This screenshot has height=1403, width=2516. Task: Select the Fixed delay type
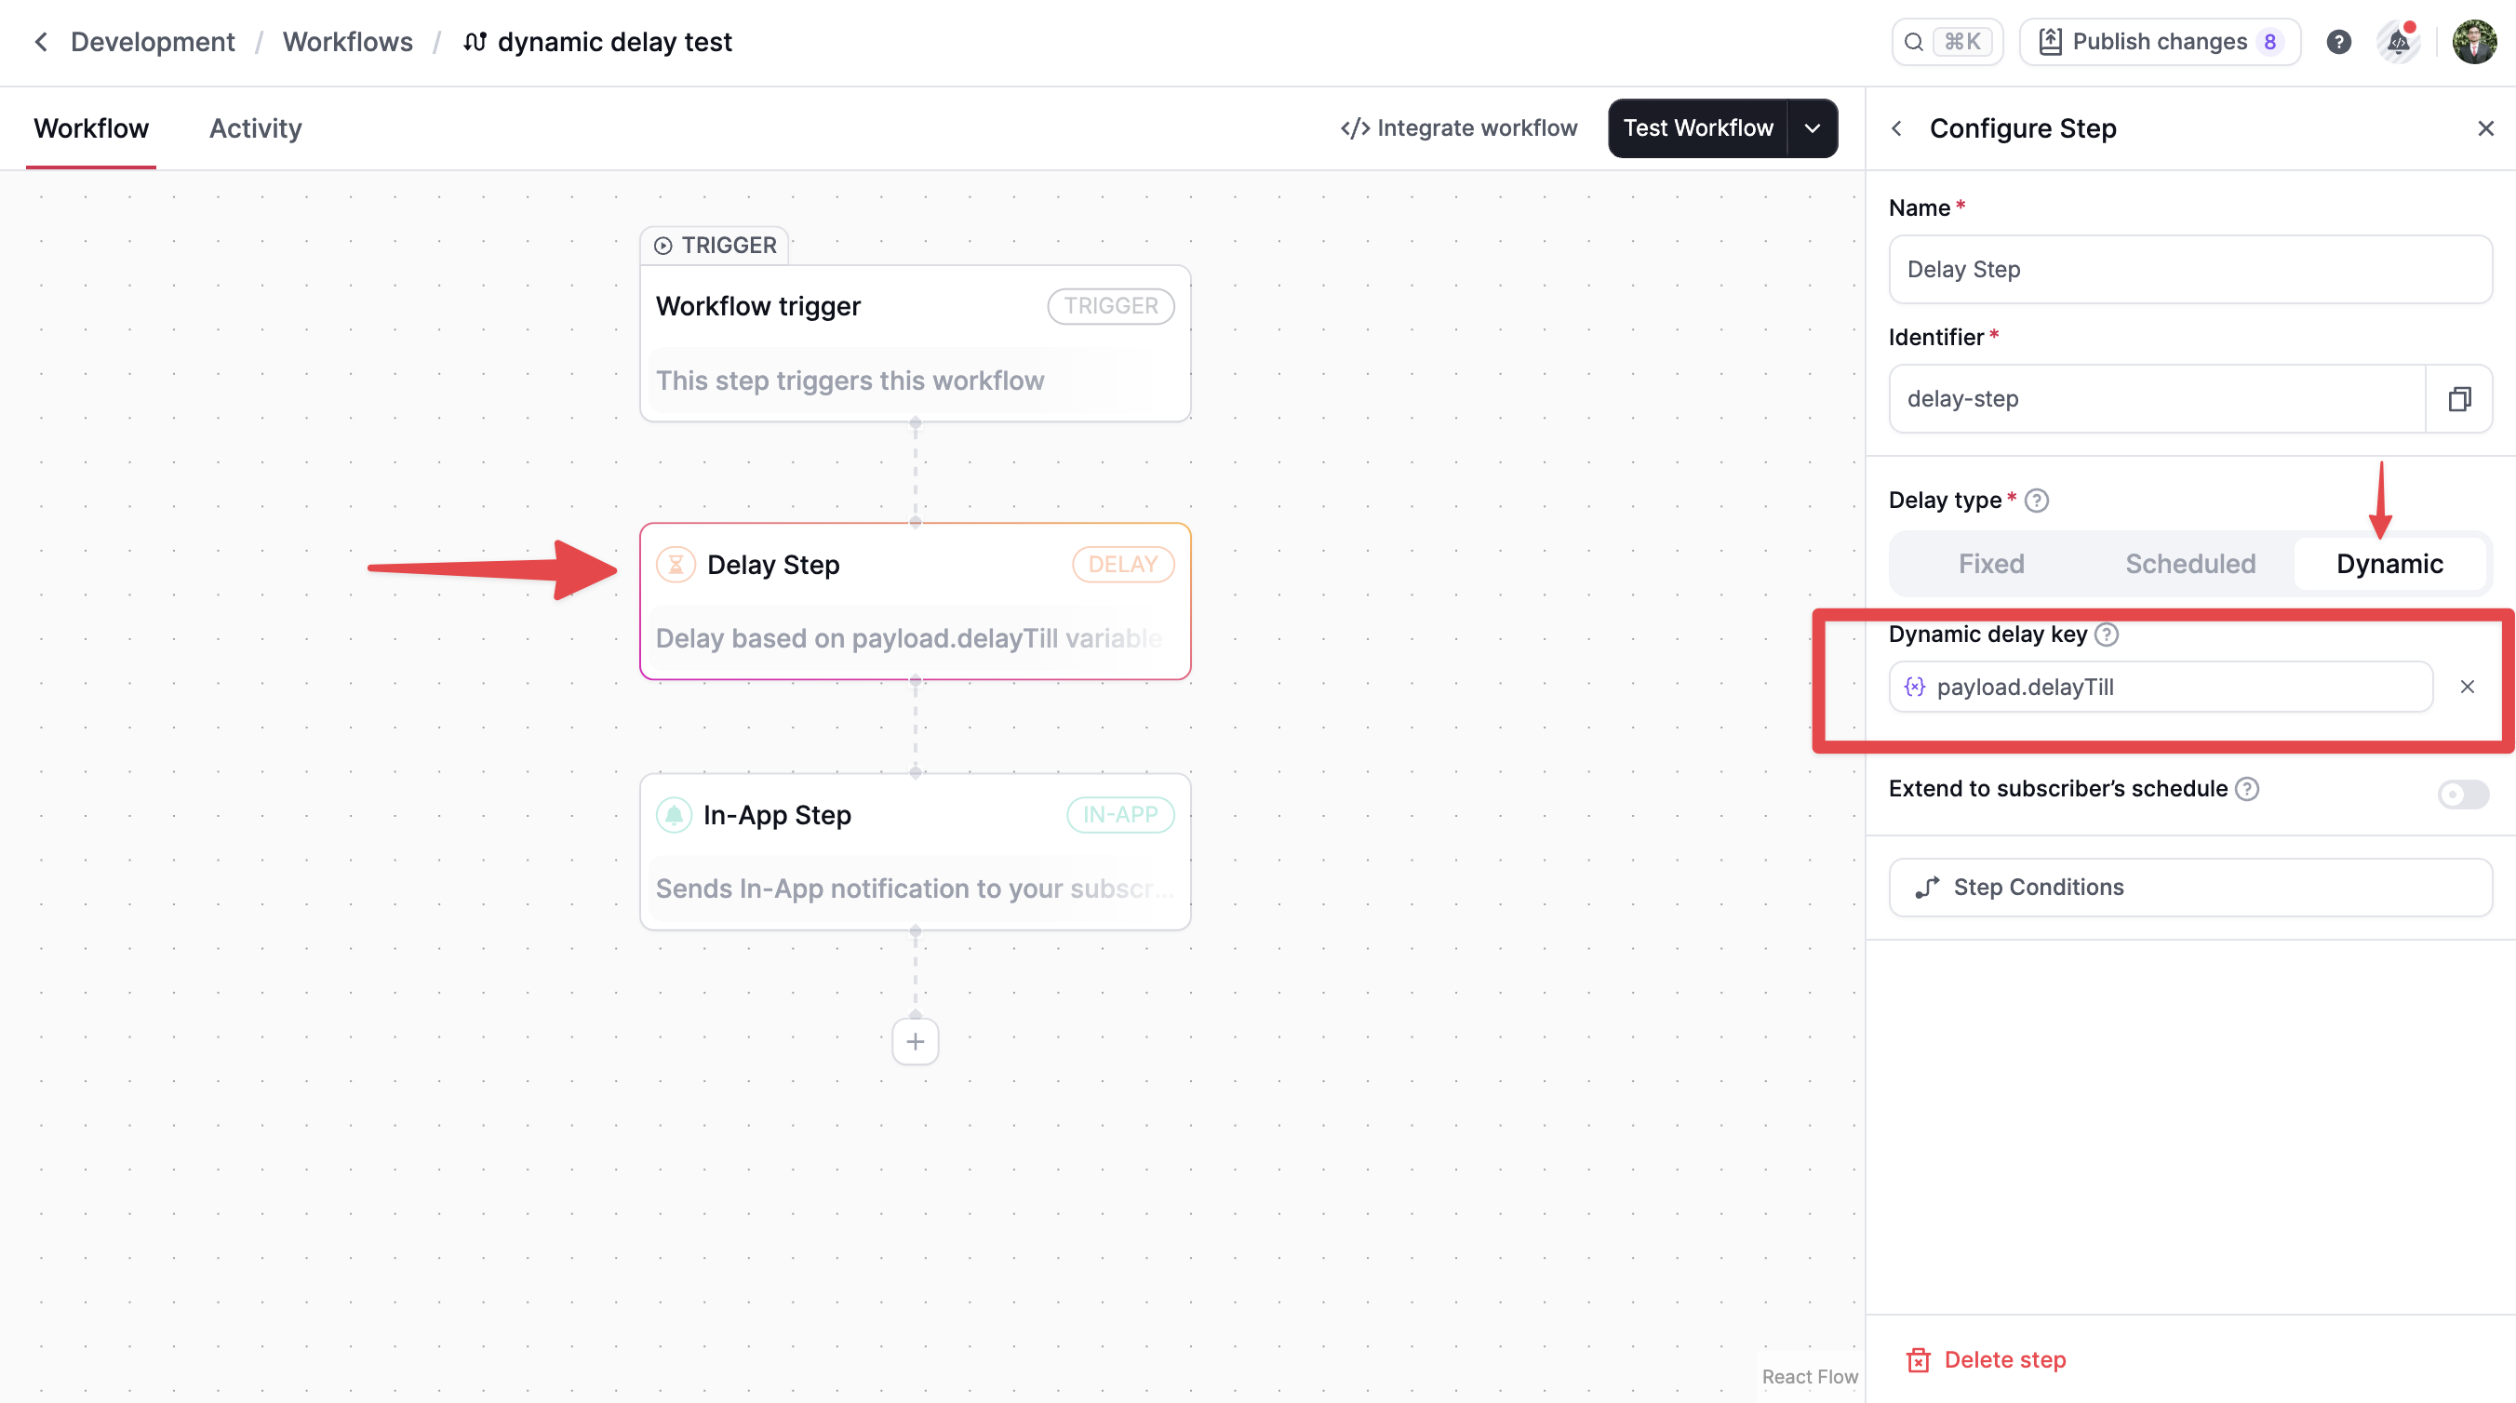tap(1990, 564)
